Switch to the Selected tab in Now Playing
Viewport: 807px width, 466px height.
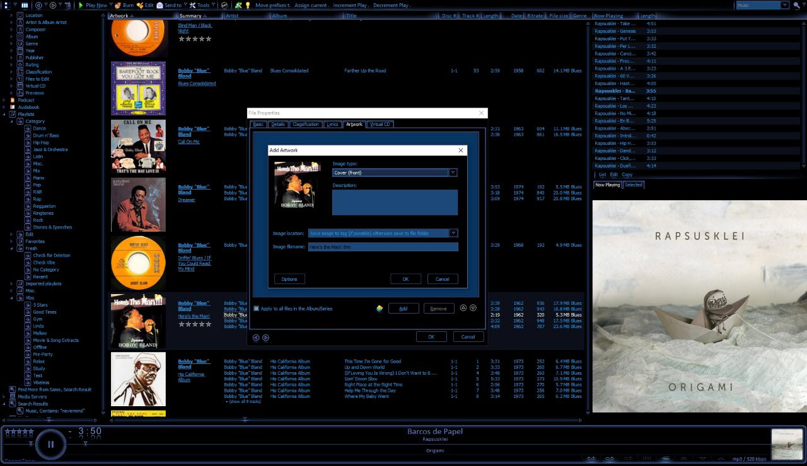[634, 185]
